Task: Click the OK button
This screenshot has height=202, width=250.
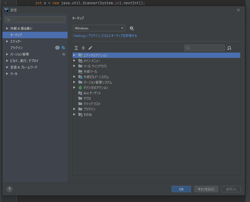Action: (181, 189)
